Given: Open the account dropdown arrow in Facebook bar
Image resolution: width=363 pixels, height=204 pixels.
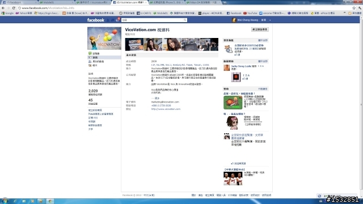Looking at the screenshot, I should point(270,20).
